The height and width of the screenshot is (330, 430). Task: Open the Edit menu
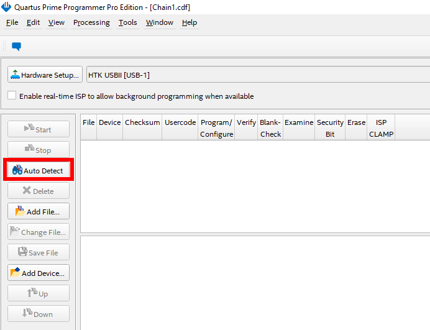tap(33, 22)
